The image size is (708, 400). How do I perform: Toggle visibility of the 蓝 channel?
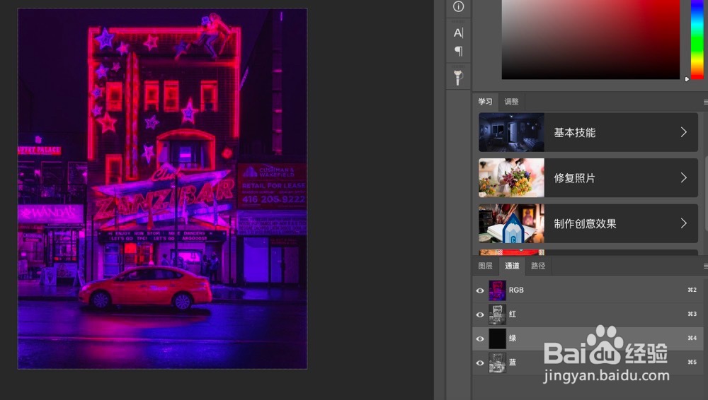(480, 363)
